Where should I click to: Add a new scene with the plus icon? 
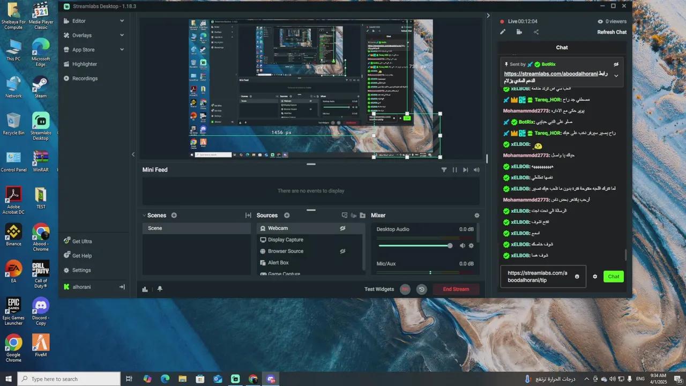point(174,216)
